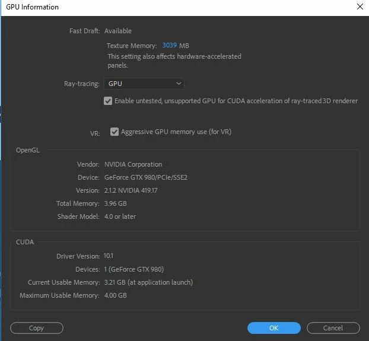Screen dimensions: 369x341
Task: Select the 'Available' Fast Draft status text
Action: pyautogui.click(x=118, y=31)
